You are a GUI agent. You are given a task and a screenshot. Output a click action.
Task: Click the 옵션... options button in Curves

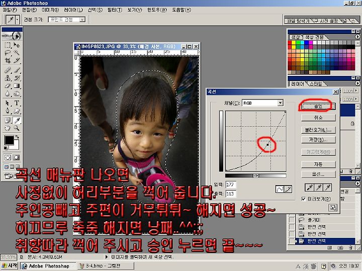coord(318,174)
